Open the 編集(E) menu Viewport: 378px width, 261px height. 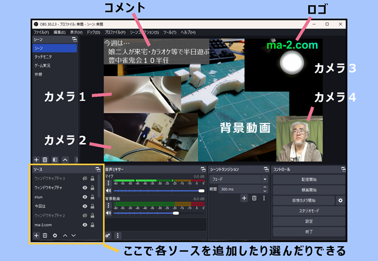(x=59, y=32)
